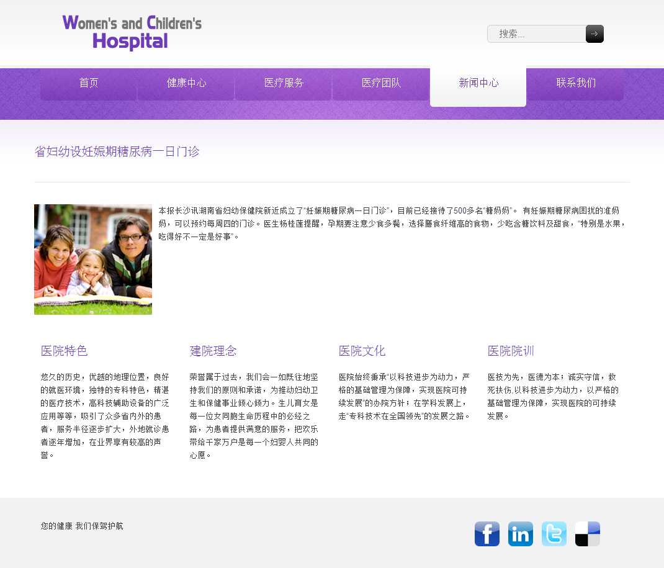Open the LinkedIn social icon
Image resolution: width=664 pixels, height=568 pixels.
pos(520,534)
